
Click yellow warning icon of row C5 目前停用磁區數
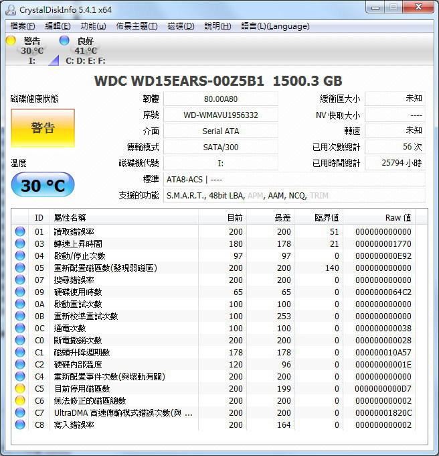point(20,388)
